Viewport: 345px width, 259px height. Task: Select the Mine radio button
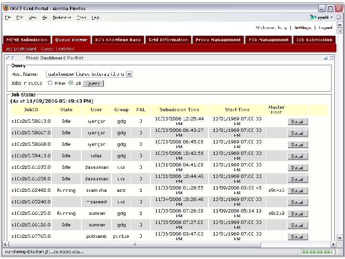point(50,83)
